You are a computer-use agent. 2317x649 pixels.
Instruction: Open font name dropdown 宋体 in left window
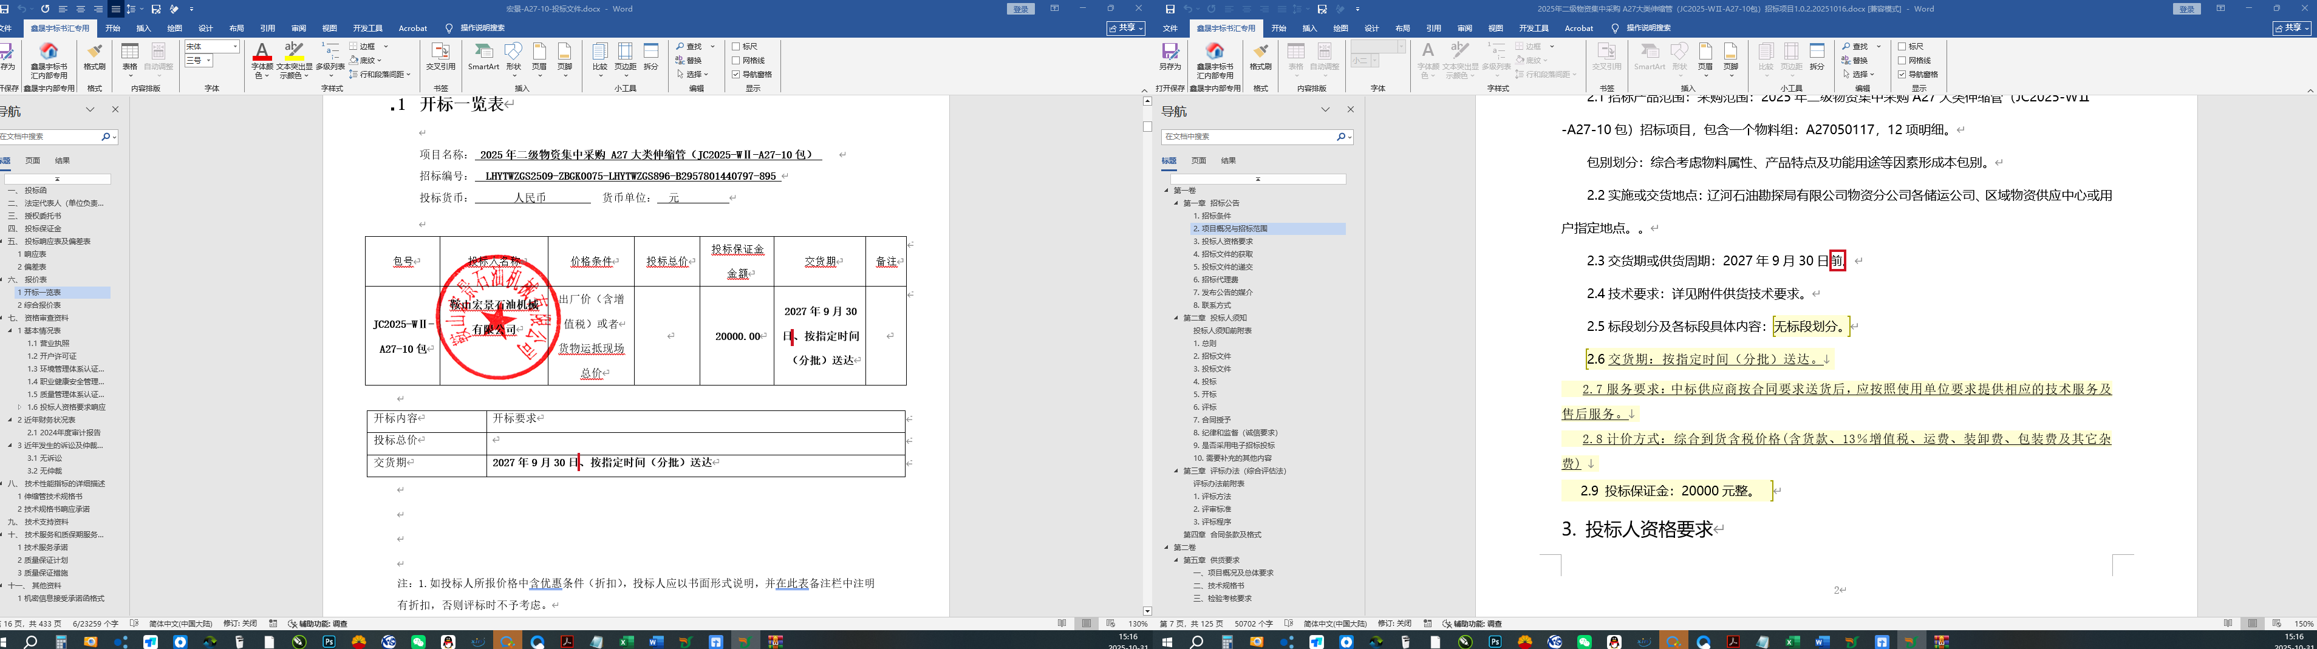click(x=236, y=47)
